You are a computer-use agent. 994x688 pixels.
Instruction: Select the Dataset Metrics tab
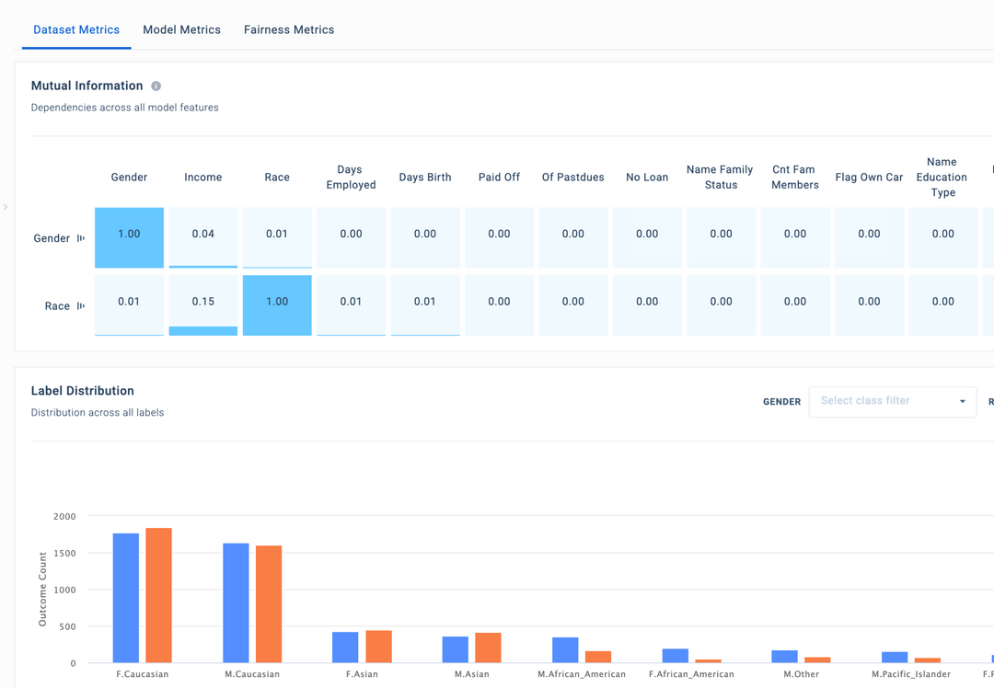(x=76, y=29)
